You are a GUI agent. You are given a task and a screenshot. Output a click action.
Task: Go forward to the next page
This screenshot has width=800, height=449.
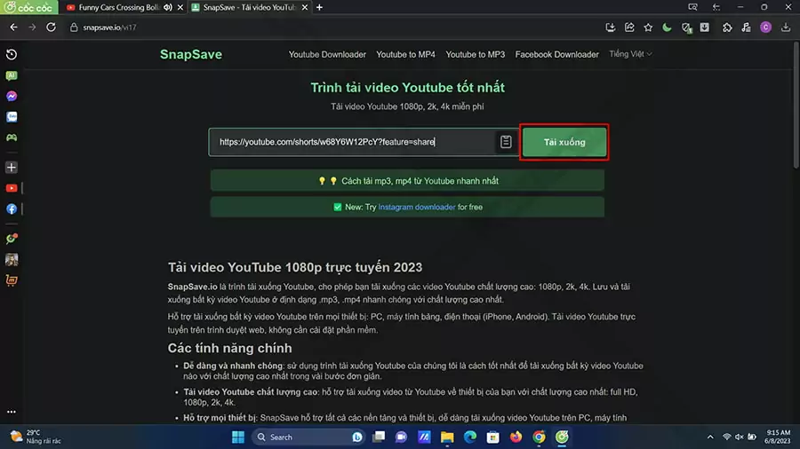point(32,28)
